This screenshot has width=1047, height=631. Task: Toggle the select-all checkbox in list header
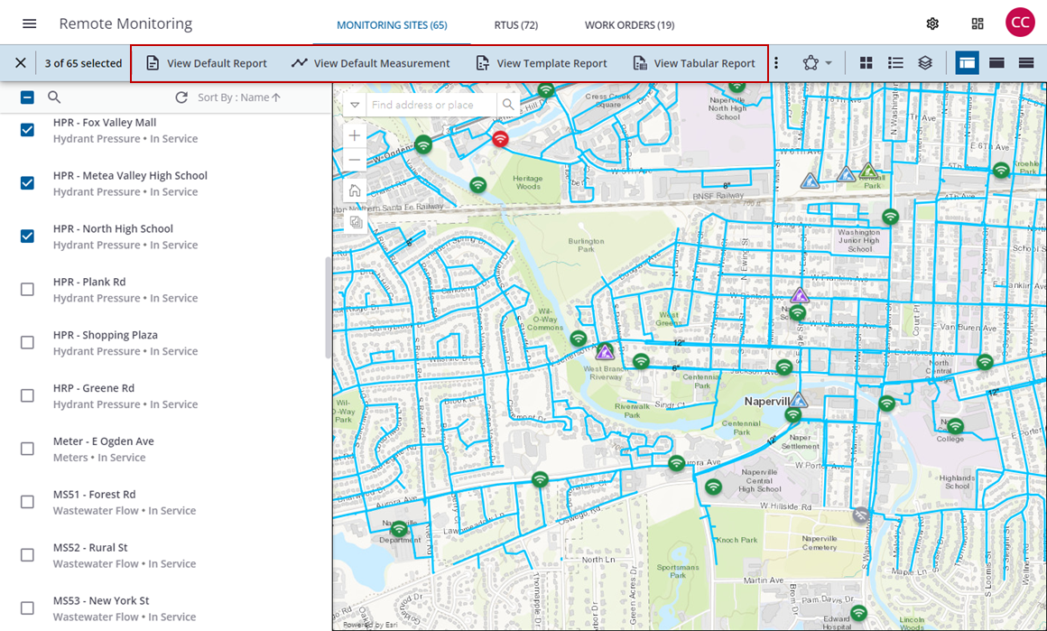coord(27,97)
